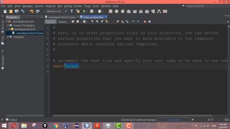Start macro recording red circle icon
Screen dimensions: 230x129
tap(145, 21)
